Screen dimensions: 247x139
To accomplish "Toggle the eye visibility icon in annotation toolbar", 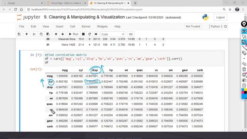I will point(244,31).
